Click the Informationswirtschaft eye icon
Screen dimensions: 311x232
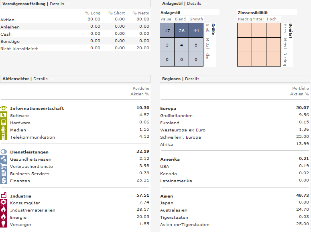coord(4,108)
